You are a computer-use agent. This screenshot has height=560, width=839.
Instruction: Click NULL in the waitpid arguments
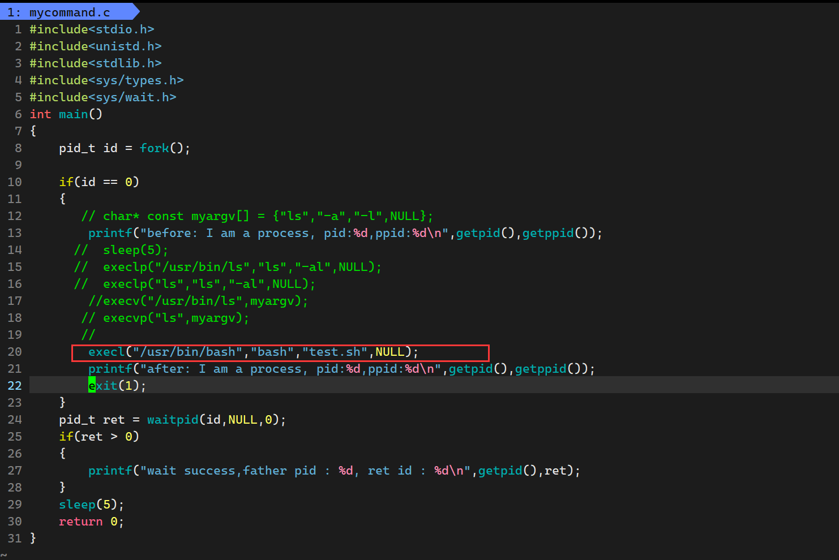(243, 420)
